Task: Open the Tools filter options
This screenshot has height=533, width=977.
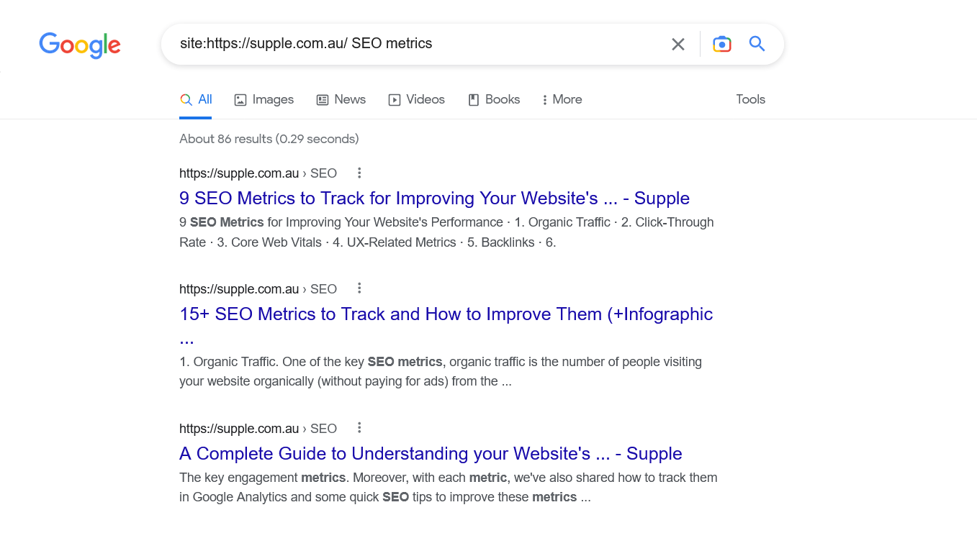Action: click(750, 99)
